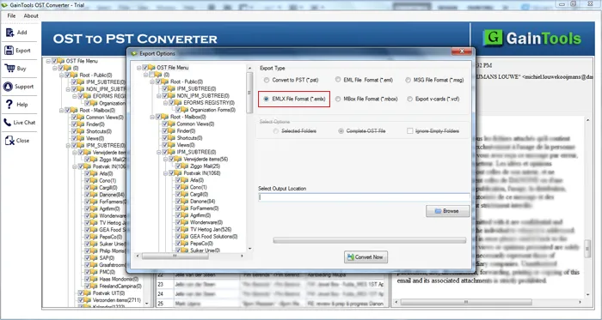Screen dimensions: 602x320
Task: Click folder icon of Danone(84) in dialog tree
Action: tap(186, 202)
